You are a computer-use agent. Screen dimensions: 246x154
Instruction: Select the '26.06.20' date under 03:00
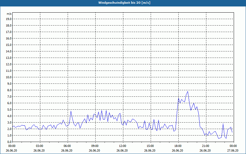click(39, 151)
